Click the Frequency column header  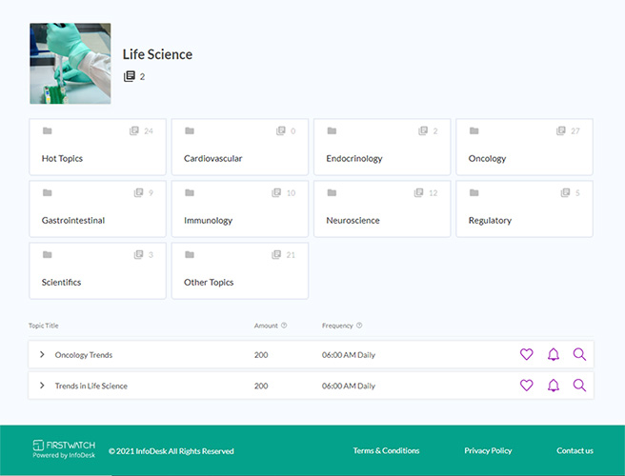coord(337,326)
